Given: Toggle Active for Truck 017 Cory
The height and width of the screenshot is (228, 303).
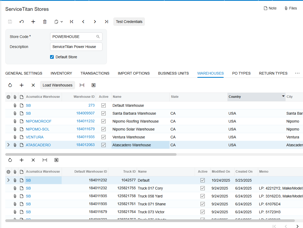Looking at the screenshot, I should point(203,188).
